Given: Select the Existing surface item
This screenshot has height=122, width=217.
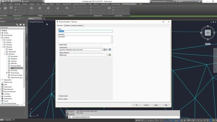Looking at the screenshot, I should click(x=8, y=42).
